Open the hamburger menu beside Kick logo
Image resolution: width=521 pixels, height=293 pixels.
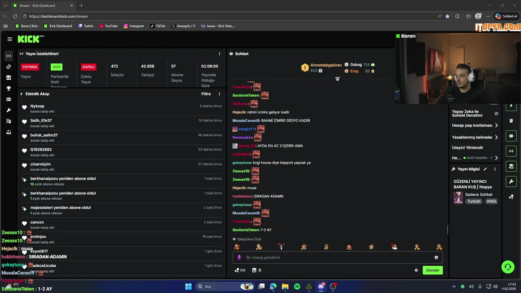(x=9, y=39)
